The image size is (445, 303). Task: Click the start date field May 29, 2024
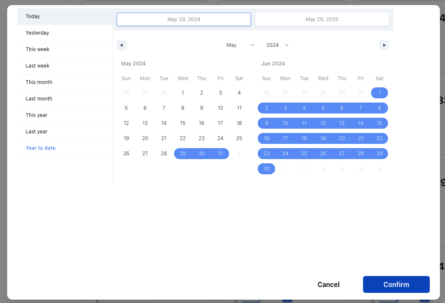coord(184,19)
